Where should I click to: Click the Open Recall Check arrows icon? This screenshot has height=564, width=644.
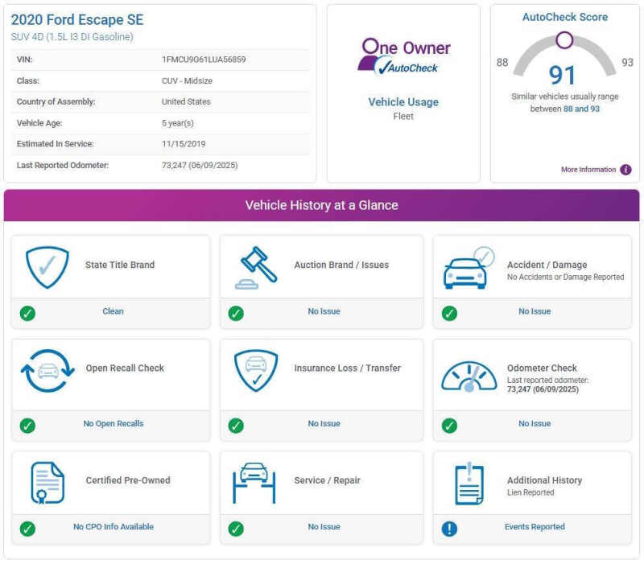[x=47, y=370]
